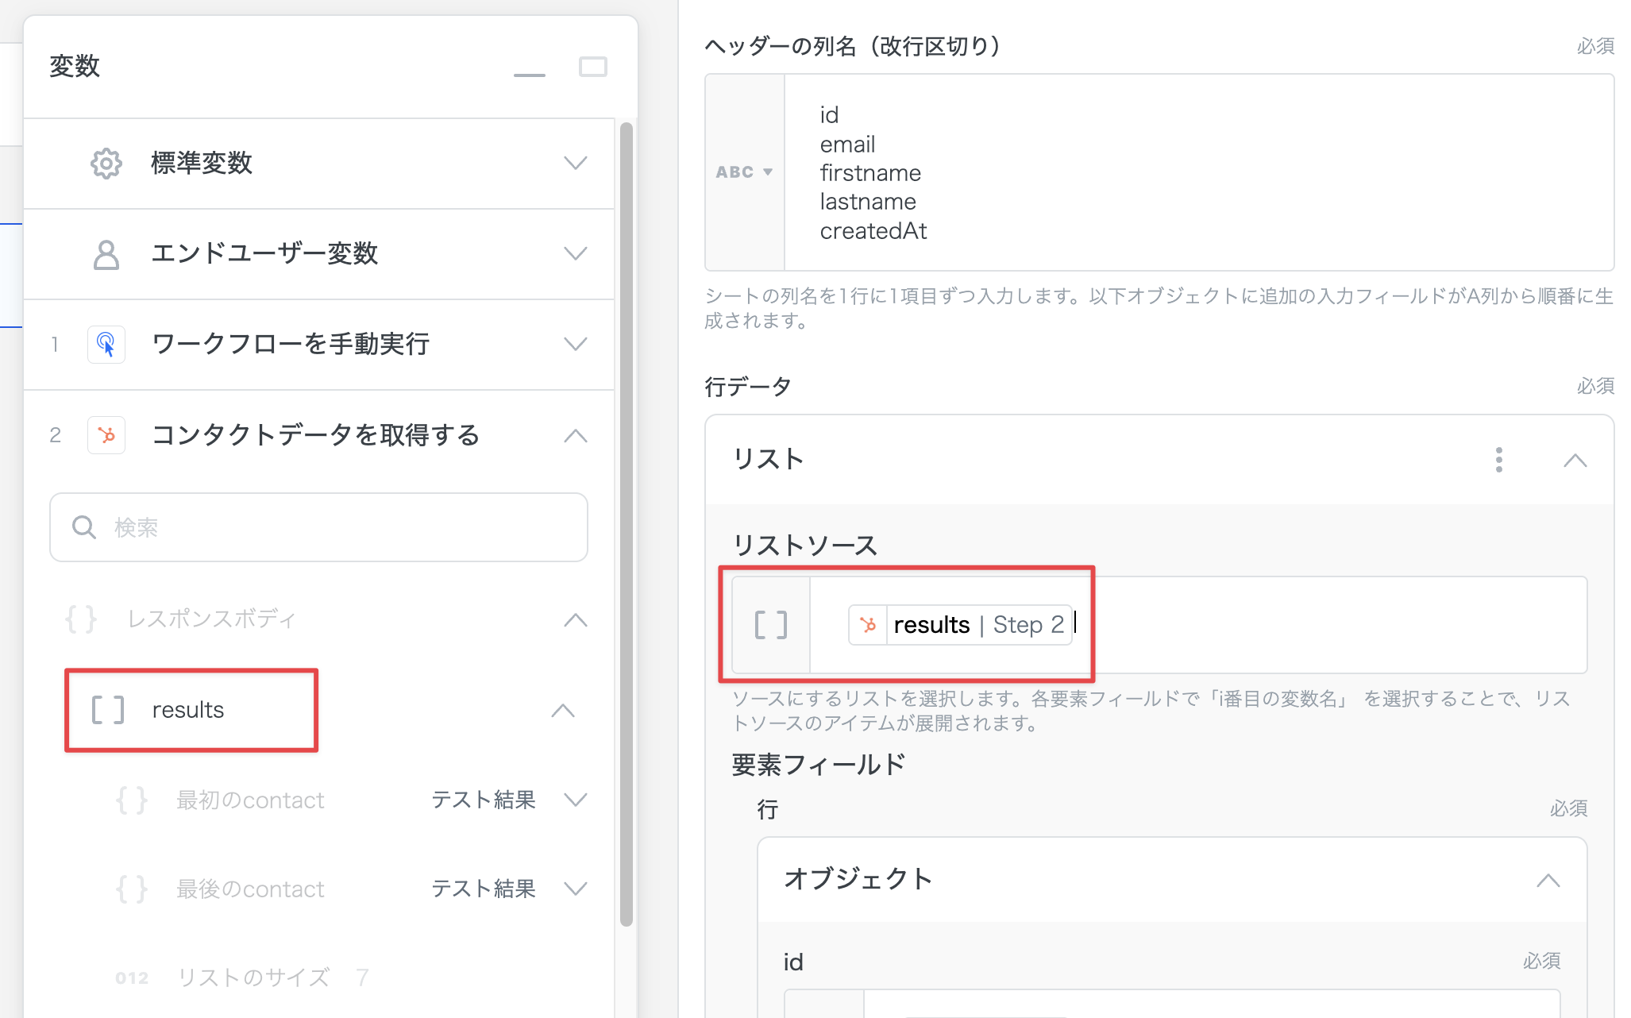The height and width of the screenshot is (1018, 1631).
Task: Minimize the 変数 panel
Action: click(x=529, y=72)
